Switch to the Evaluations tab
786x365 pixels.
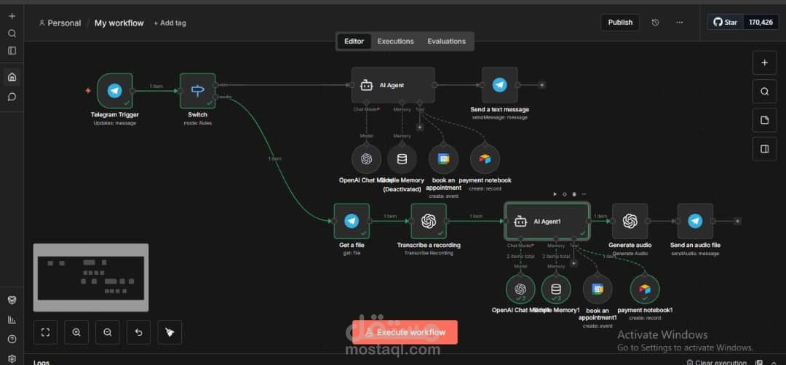(x=447, y=41)
